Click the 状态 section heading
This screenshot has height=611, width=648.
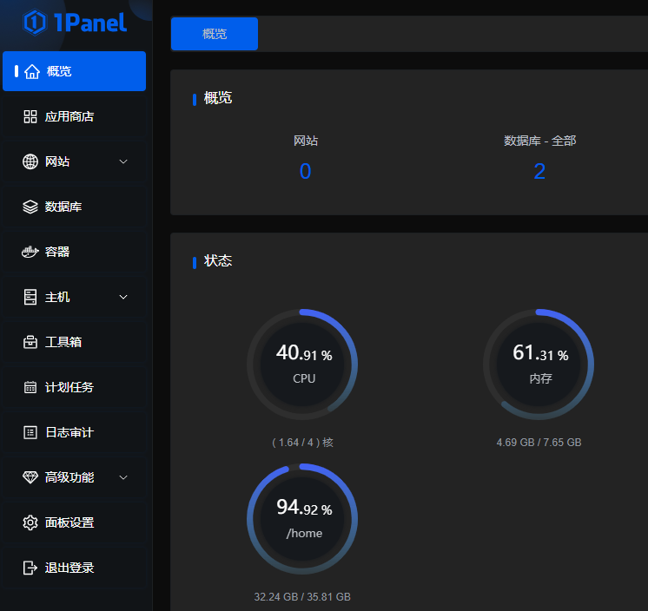coord(218,261)
